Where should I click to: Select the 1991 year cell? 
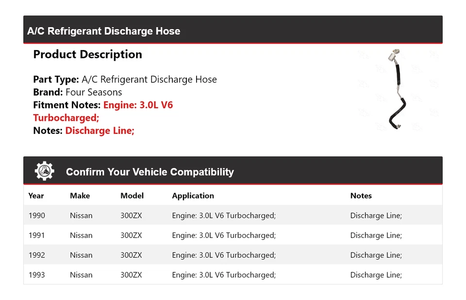36,235
